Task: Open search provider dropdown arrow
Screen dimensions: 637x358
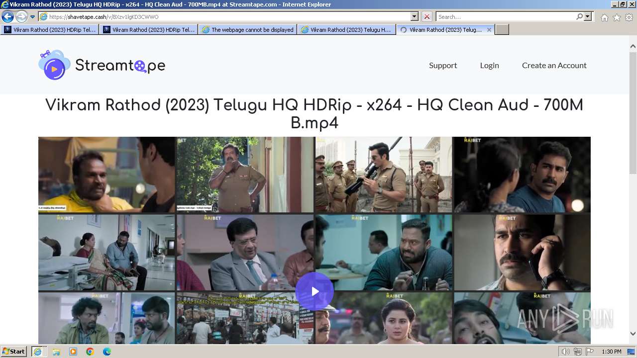Action: tap(588, 16)
